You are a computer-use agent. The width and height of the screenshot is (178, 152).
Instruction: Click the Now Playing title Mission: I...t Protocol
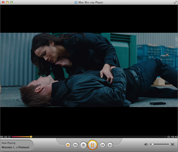coord(16,147)
